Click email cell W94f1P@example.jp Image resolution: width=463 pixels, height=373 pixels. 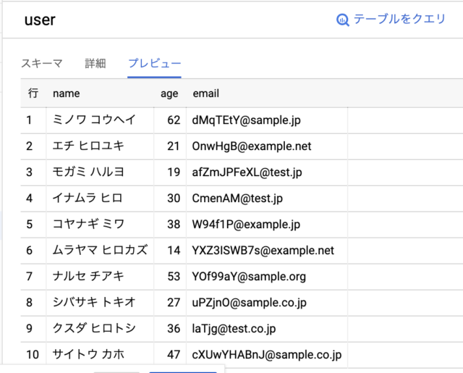246,225
